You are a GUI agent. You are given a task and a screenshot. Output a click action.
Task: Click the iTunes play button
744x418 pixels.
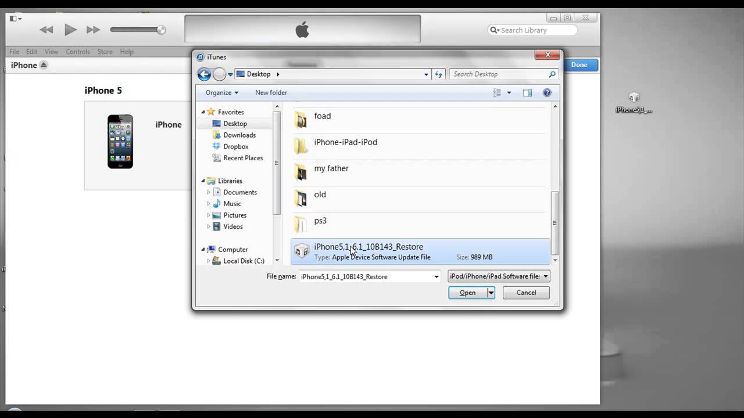pos(70,30)
